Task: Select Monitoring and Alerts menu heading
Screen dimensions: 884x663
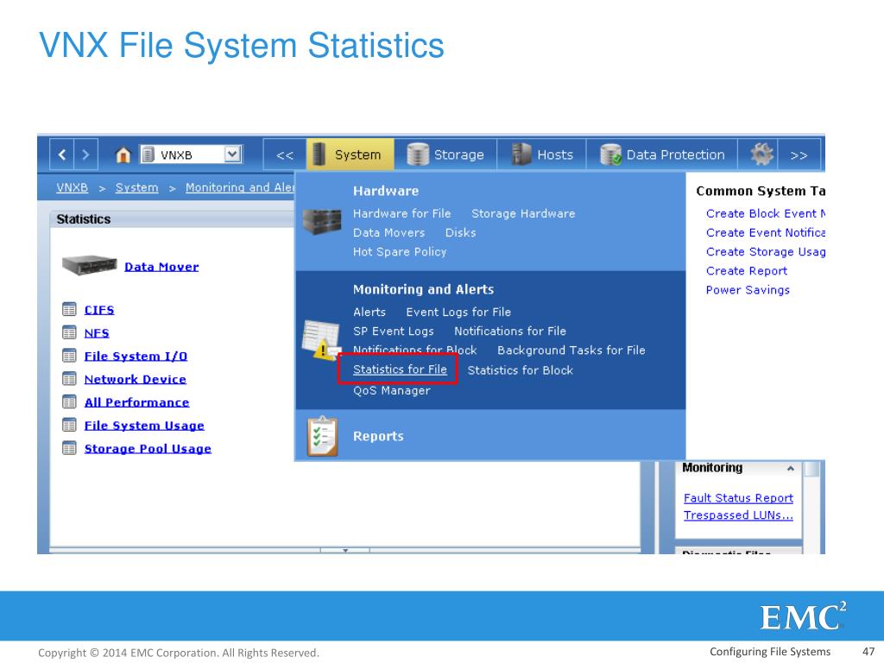Action: 423,290
